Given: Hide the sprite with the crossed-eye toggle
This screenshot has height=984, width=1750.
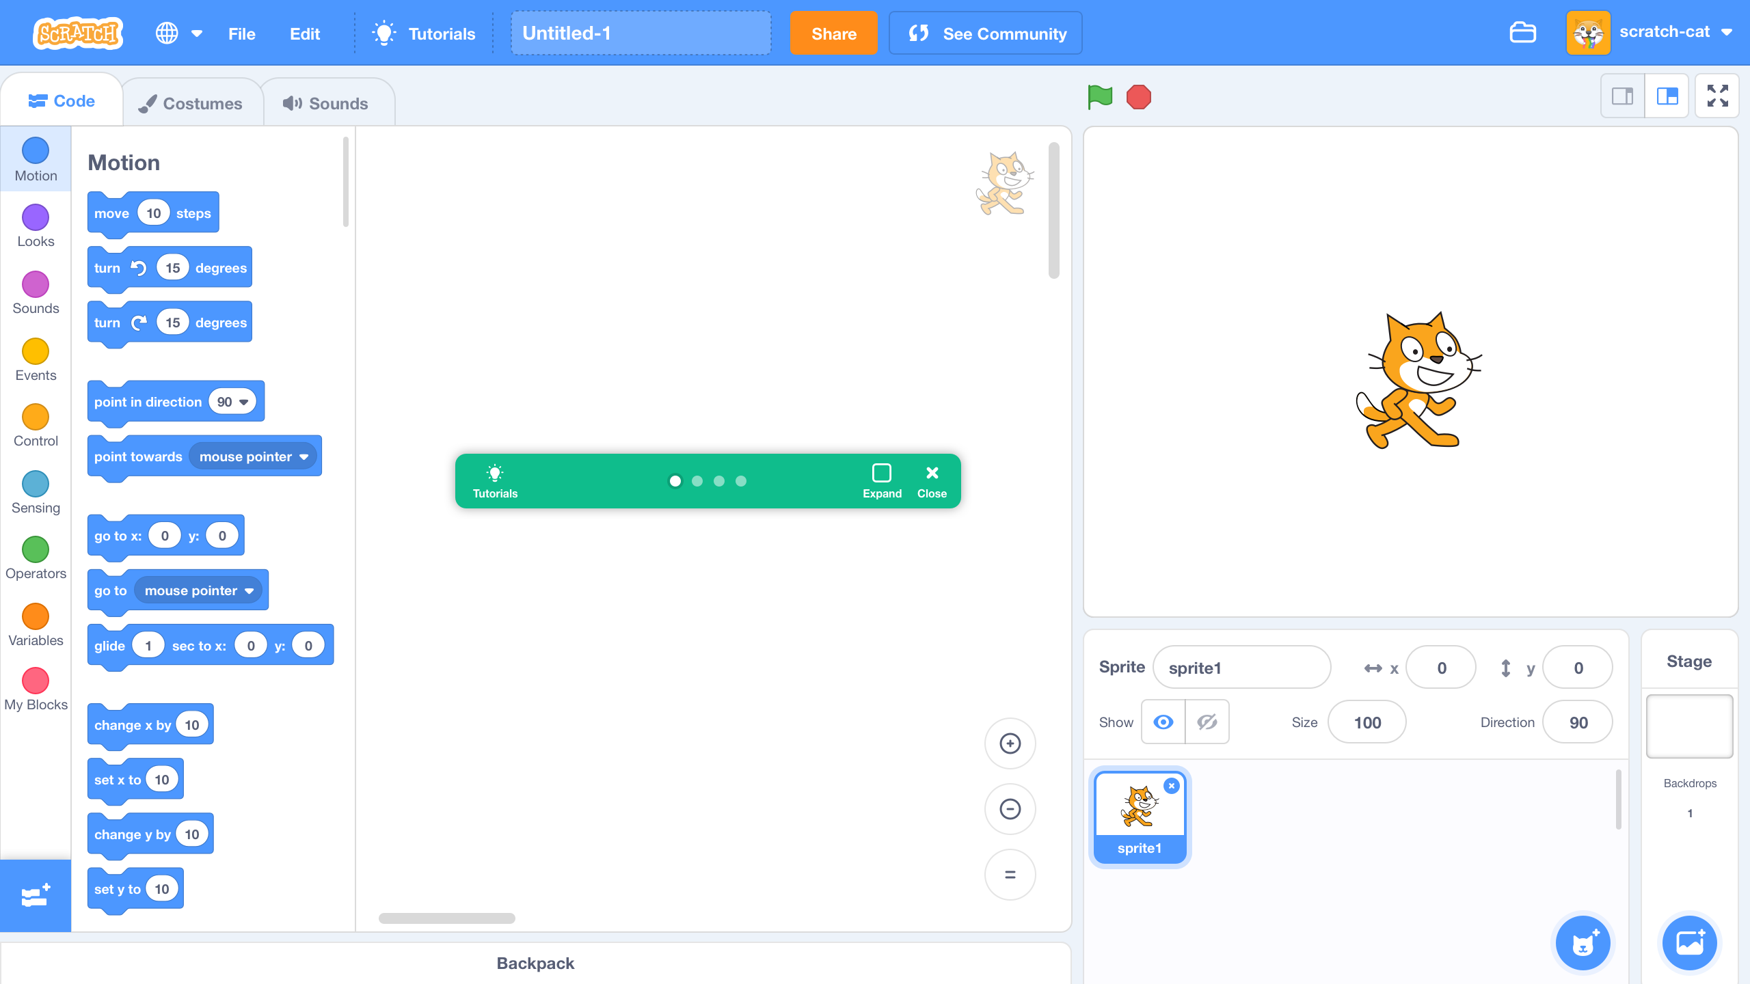Looking at the screenshot, I should 1207,722.
